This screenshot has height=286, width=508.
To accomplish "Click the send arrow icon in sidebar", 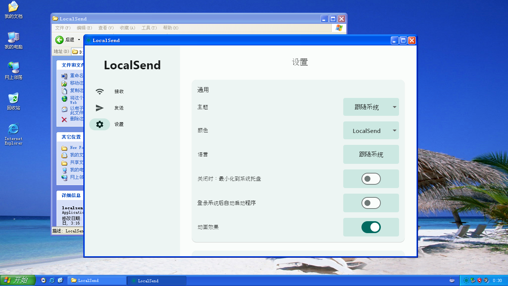I will tap(100, 108).
